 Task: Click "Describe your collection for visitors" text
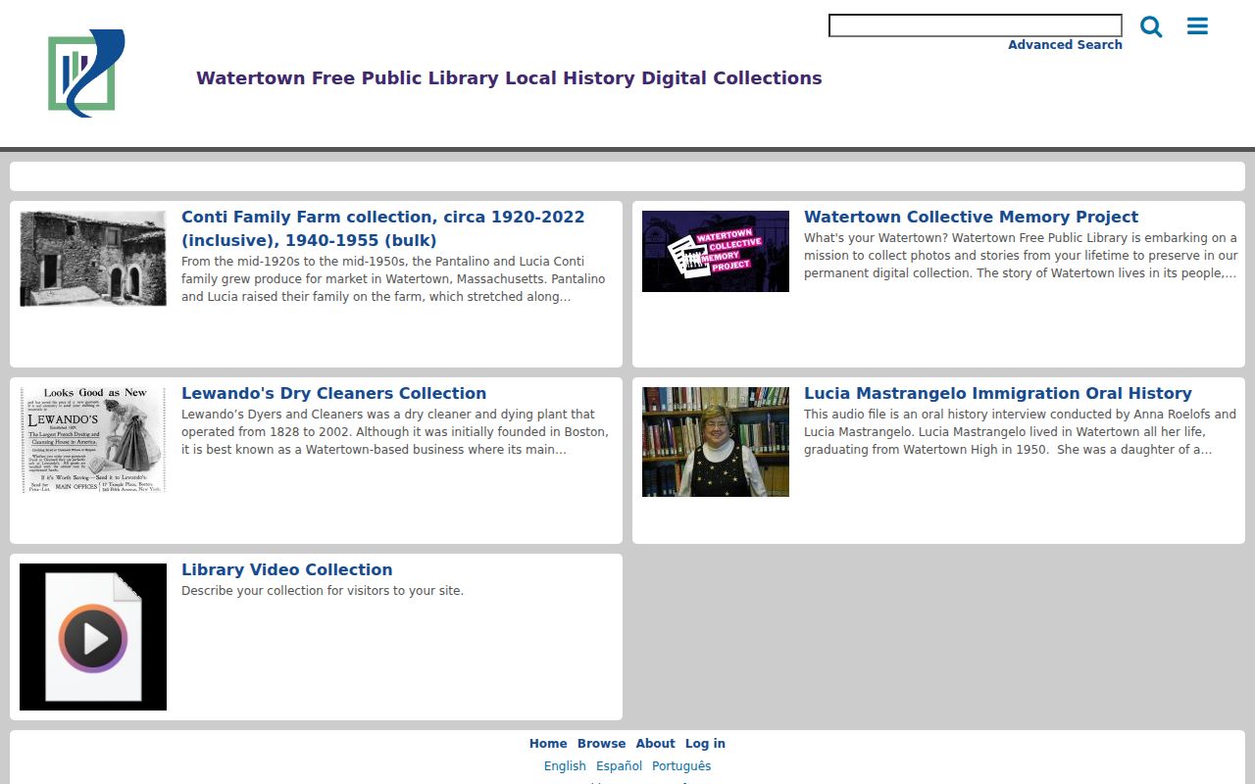point(323,591)
